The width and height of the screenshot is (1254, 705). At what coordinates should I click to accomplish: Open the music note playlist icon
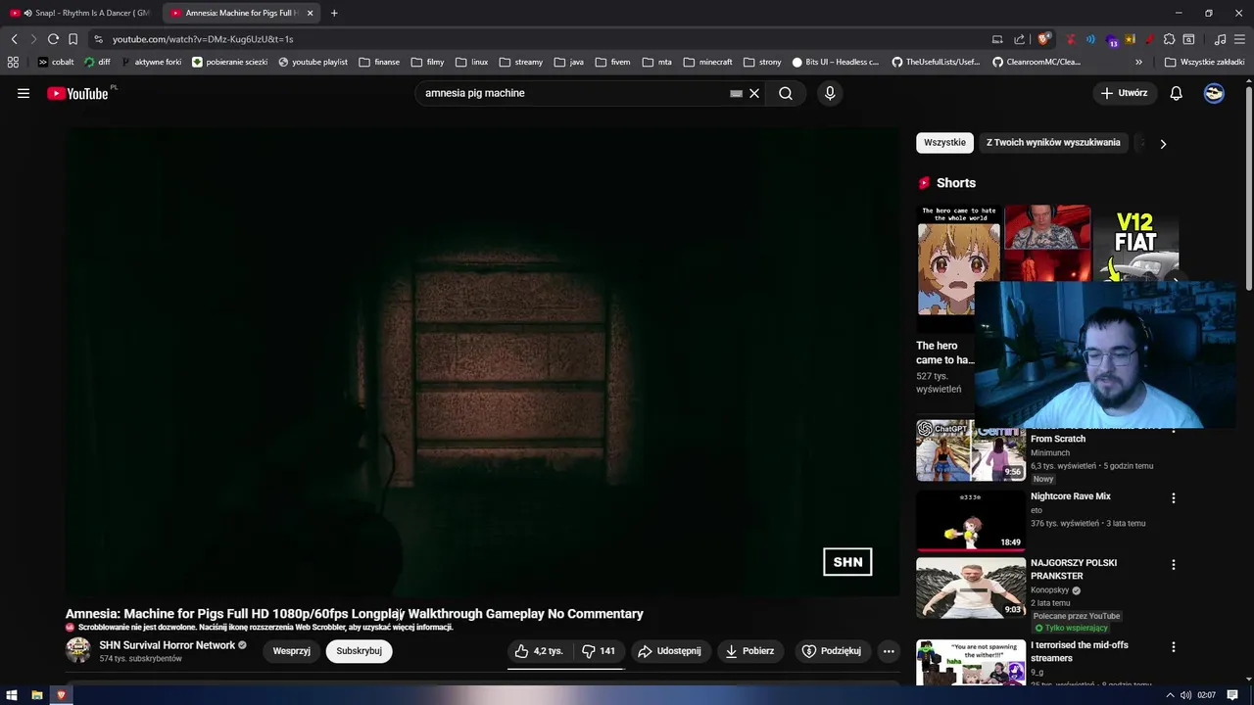coord(1220,39)
